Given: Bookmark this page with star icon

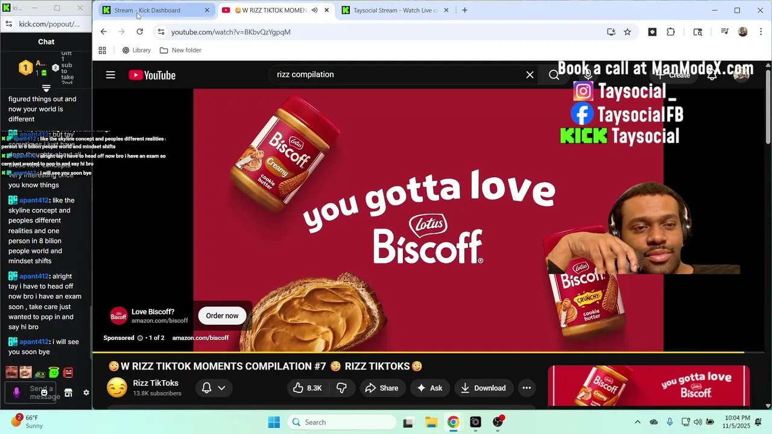Looking at the screenshot, I should click(x=627, y=32).
